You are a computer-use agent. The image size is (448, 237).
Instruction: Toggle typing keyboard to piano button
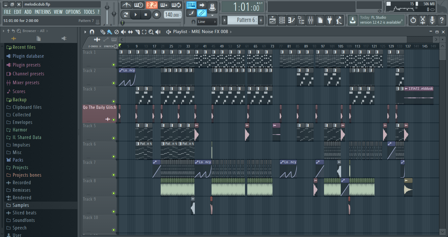point(191,5)
